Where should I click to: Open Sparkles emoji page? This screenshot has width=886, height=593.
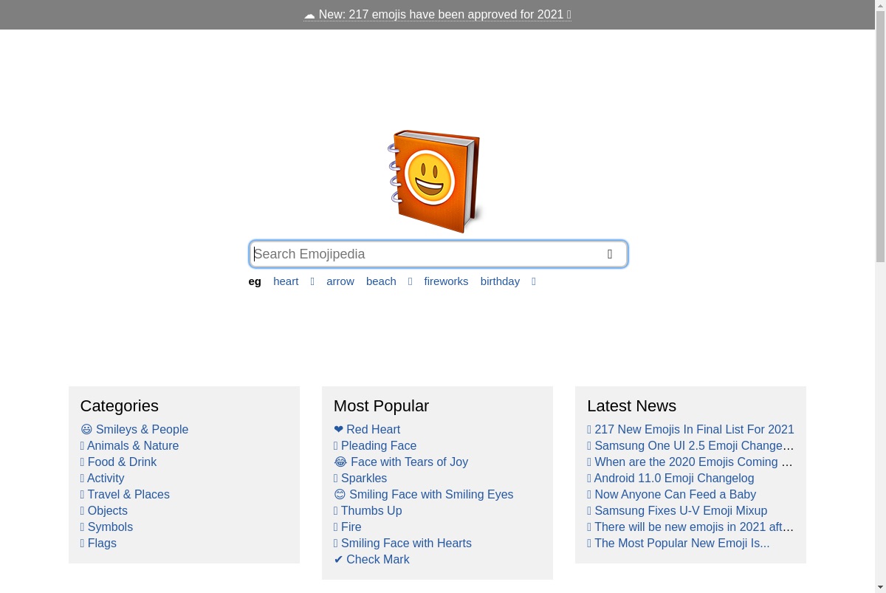[360, 479]
